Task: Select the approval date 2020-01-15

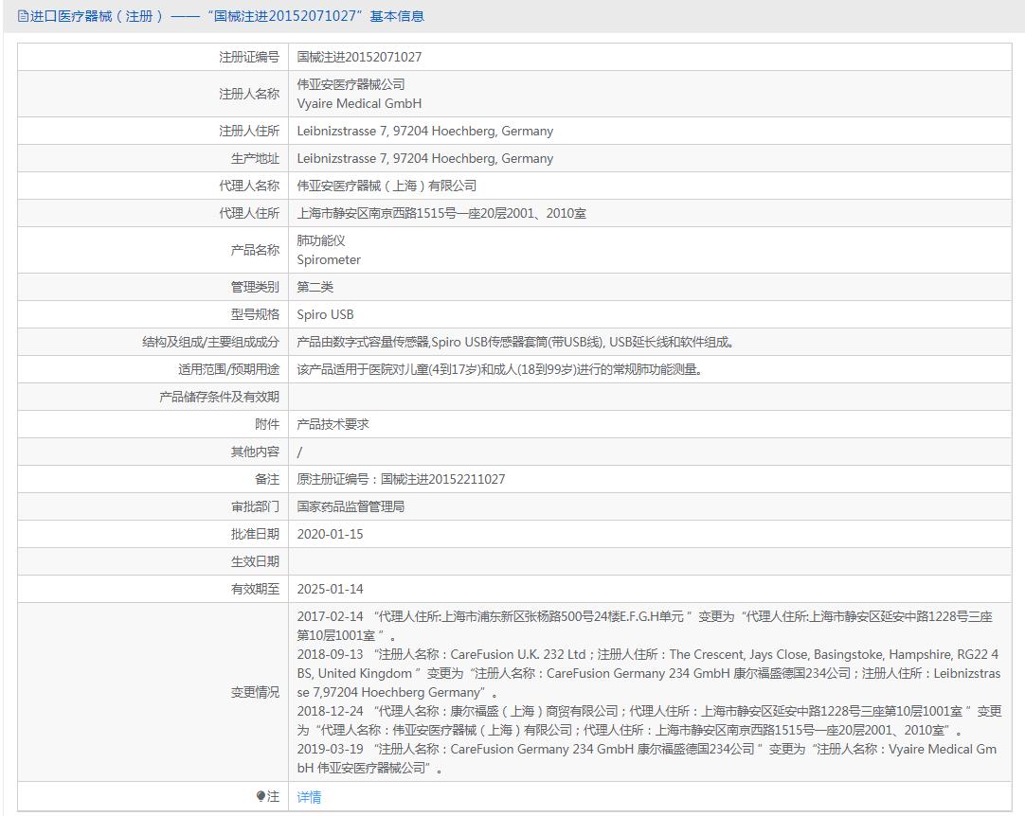Action: [330, 534]
